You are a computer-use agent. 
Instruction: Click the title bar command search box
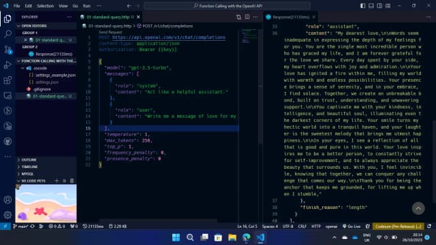coord(227,6)
